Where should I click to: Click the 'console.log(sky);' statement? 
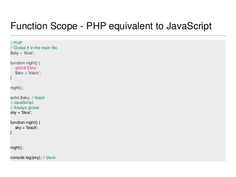26,158
